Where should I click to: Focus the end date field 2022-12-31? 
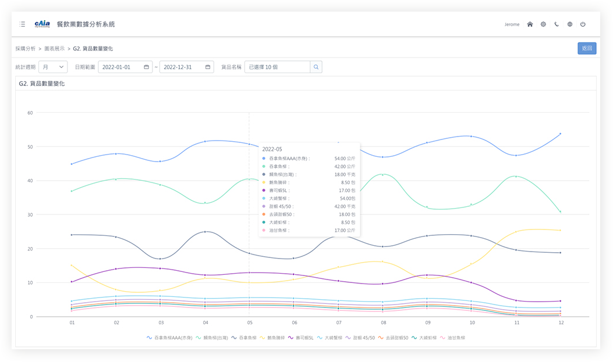coord(186,67)
